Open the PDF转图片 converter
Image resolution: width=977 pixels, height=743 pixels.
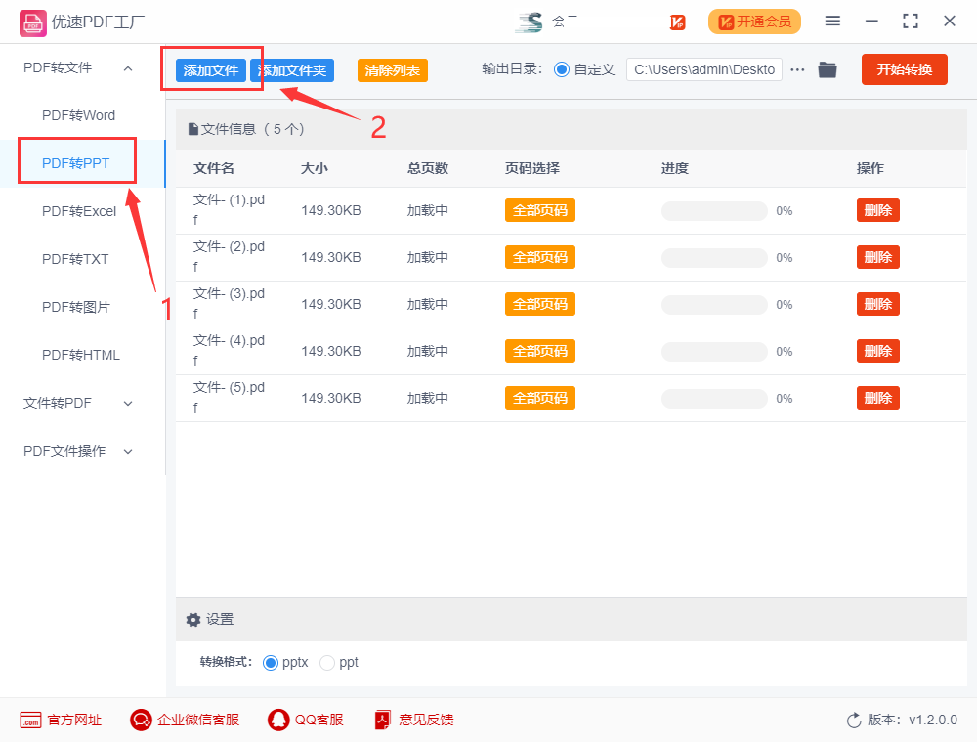(75, 307)
